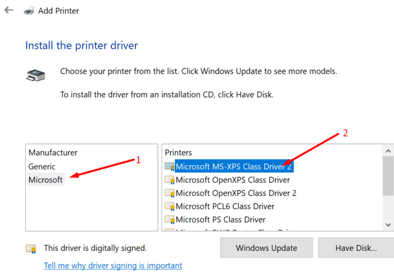Image resolution: width=394 pixels, height=275 pixels.
Task: Click the Microsoft PS Class Driver icon
Action: [x=169, y=220]
